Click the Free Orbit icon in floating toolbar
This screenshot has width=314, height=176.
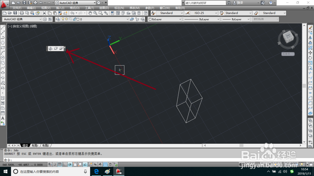tap(56, 49)
